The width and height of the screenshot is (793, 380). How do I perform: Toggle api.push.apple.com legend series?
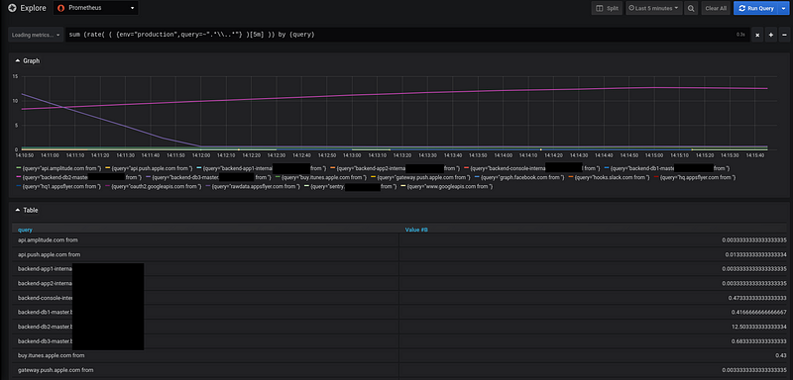pyautogui.click(x=149, y=167)
